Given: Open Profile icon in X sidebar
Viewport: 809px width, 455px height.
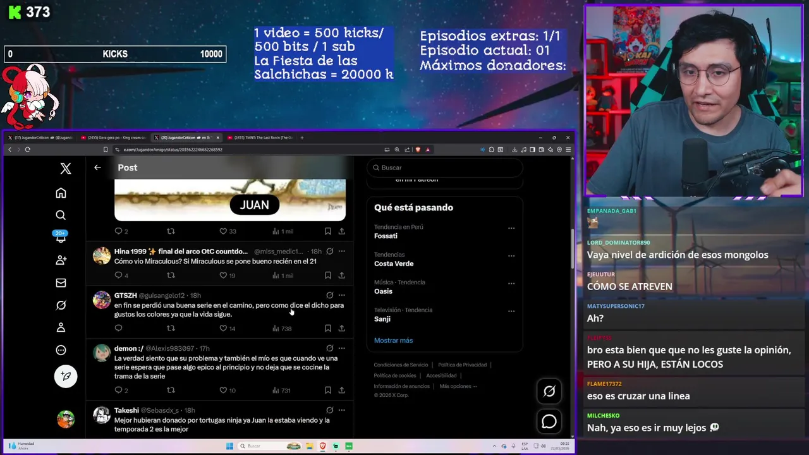Looking at the screenshot, I should pos(61,327).
